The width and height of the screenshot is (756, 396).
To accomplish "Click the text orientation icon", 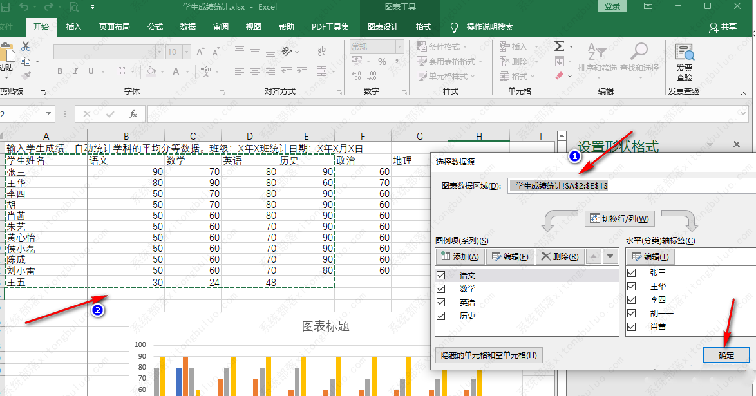I will click(x=287, y=51).
